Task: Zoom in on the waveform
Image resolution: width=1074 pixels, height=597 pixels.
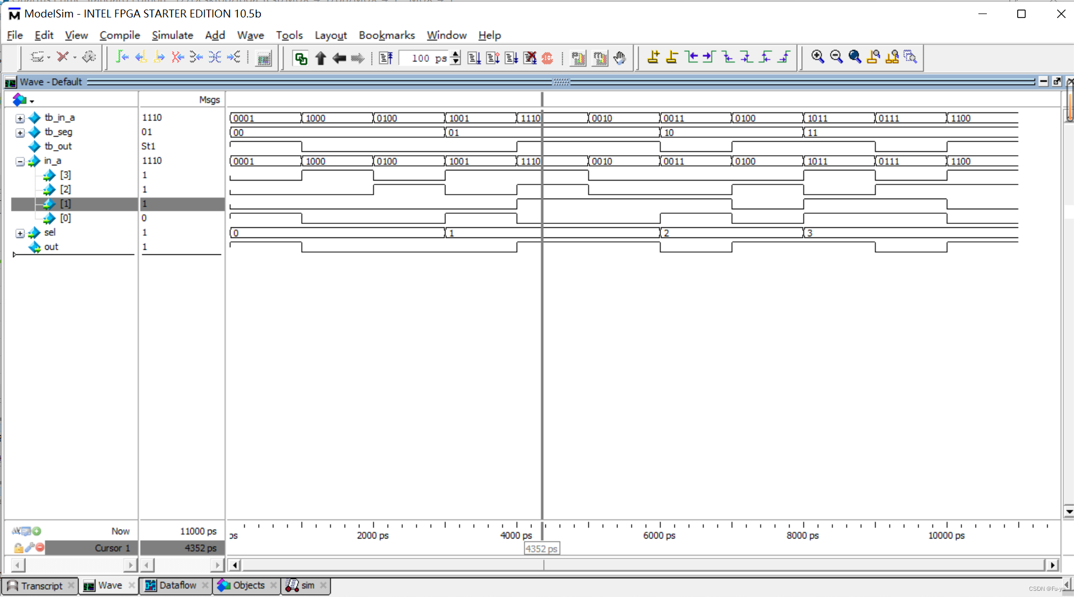Action: (818, 57)
